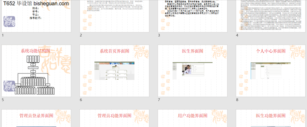Choose the 管理员功能界面图 slide thumbnail

[x=114, y=118]
